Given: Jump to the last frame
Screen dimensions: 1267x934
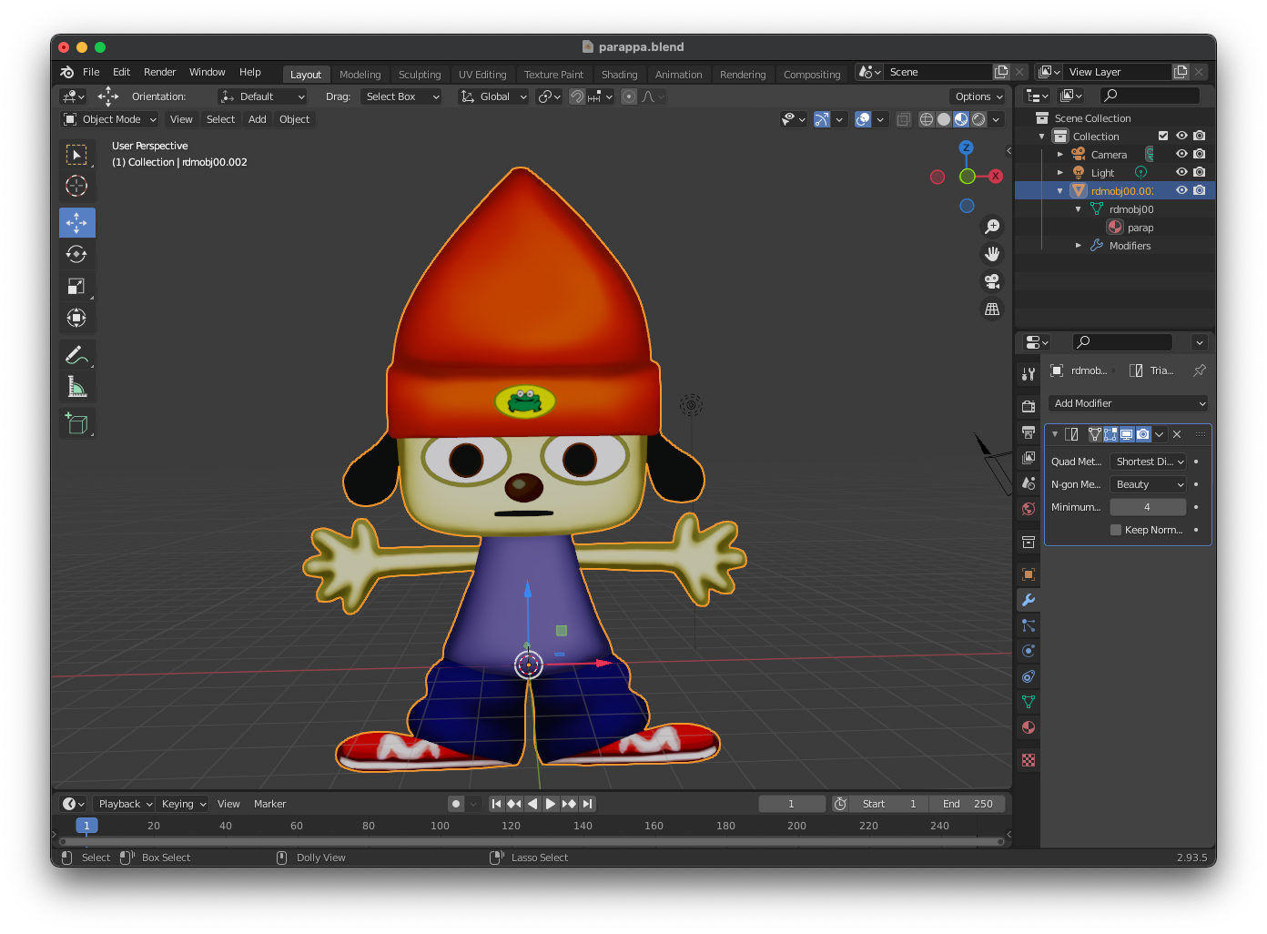Looking at the screenshot, I should point(588,804).
